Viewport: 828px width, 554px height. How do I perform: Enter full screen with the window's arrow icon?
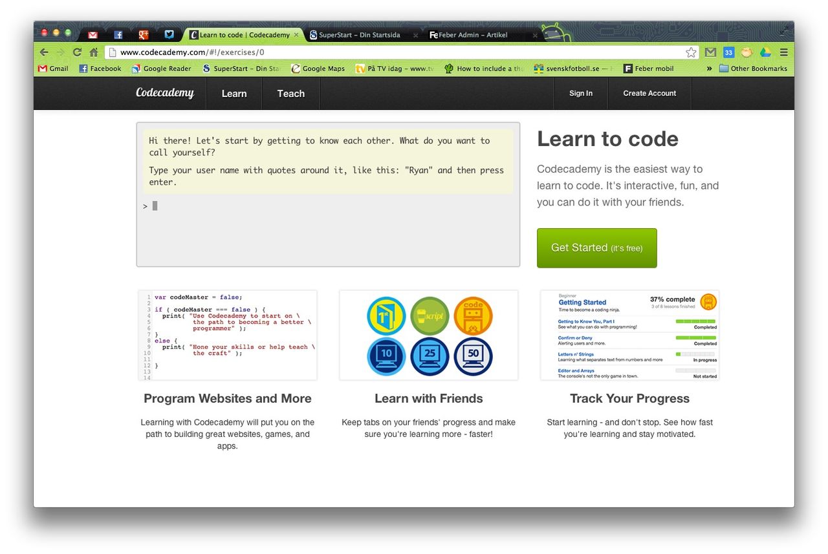click(x=785, y=30)
